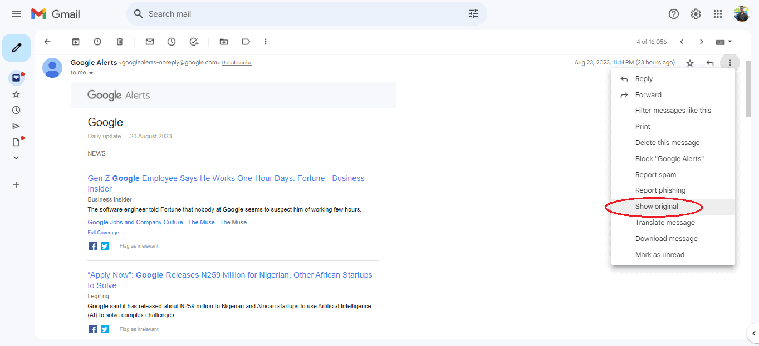Open Settings gear icon
Screen dimensions: 759x346
tap(696, 14)
